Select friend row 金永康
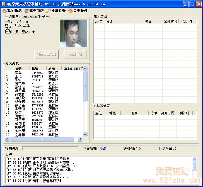Image resolution: width=203 pixels, height=187 pixels. pyautogui.click(x=44, y=131)
